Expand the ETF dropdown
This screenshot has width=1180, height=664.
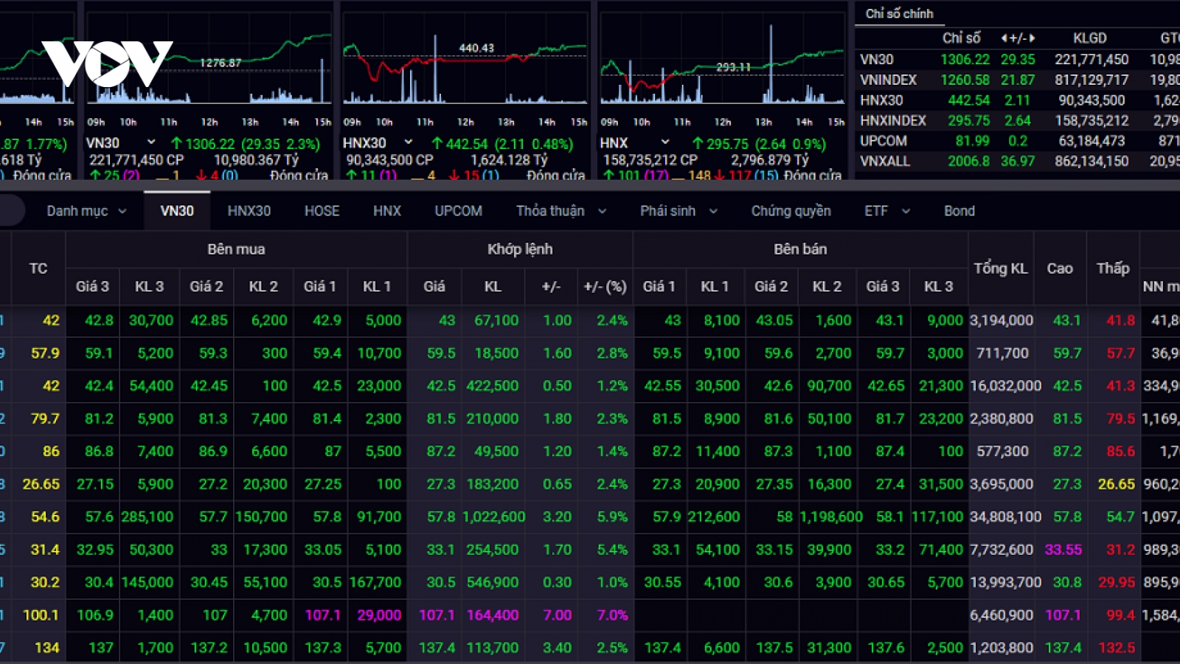pyautogui.click(x=887, y=211)
